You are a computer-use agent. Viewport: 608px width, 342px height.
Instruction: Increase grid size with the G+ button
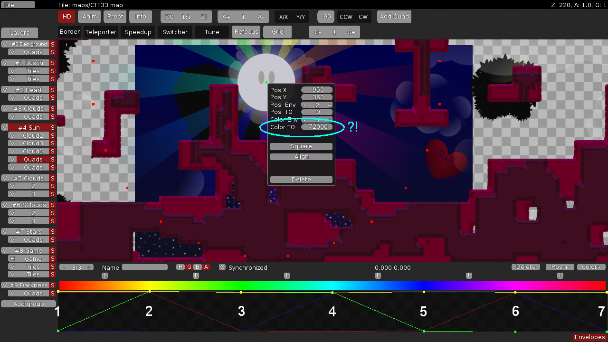(351, 32)
